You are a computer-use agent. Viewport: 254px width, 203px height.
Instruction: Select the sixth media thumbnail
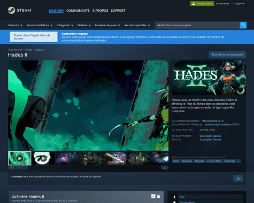tap(139, 158)
